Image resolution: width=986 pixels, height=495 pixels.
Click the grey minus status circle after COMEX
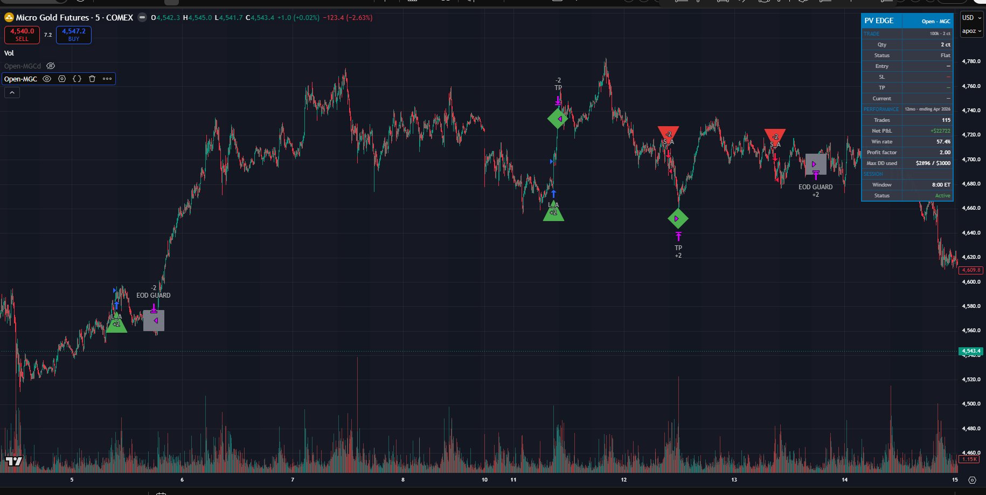[142, 18]
